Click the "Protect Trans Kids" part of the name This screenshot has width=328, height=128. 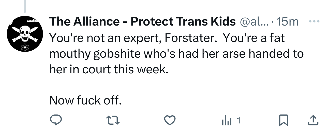pyautogui.click(x=183, y=22)
